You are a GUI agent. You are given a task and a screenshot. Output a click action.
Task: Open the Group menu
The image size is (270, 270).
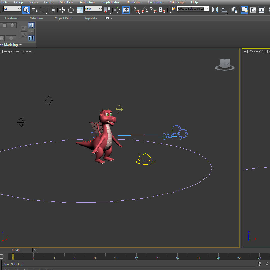coord(18,2)
